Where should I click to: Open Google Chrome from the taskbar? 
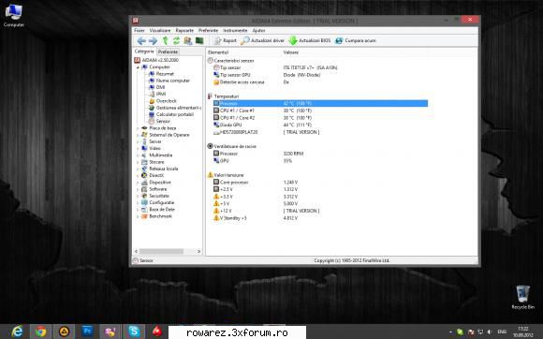40,332
